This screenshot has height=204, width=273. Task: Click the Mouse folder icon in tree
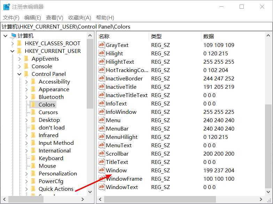pyautogui.click(x=33, y=166)
